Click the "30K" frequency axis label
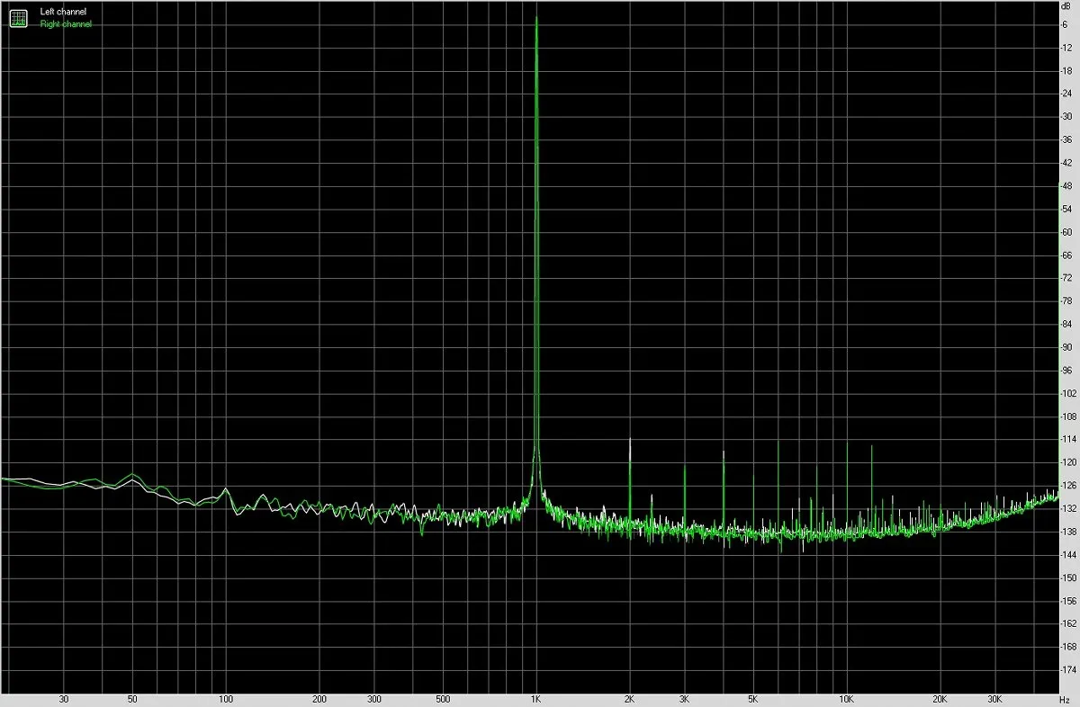Screen dimensions: 1080x707 coord(994,698)
